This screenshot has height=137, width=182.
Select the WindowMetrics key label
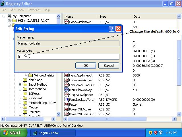coord(44,75)
